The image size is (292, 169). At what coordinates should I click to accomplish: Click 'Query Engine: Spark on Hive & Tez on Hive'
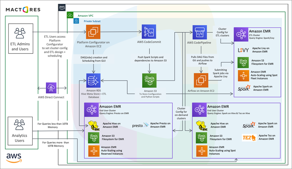(229, 113)
